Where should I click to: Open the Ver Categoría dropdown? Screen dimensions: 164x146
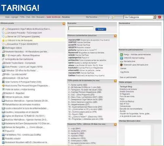(x=140, y=17)
